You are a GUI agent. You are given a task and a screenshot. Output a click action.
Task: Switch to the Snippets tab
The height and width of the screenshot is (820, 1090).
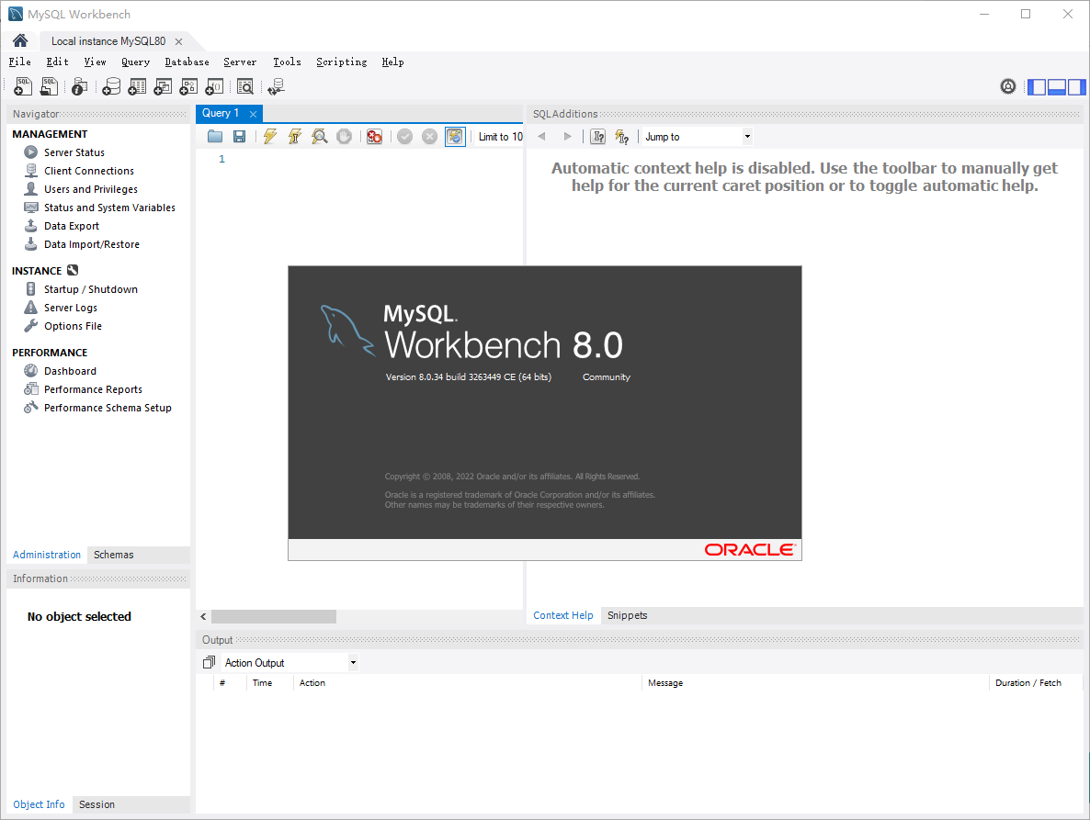(627, 615)
